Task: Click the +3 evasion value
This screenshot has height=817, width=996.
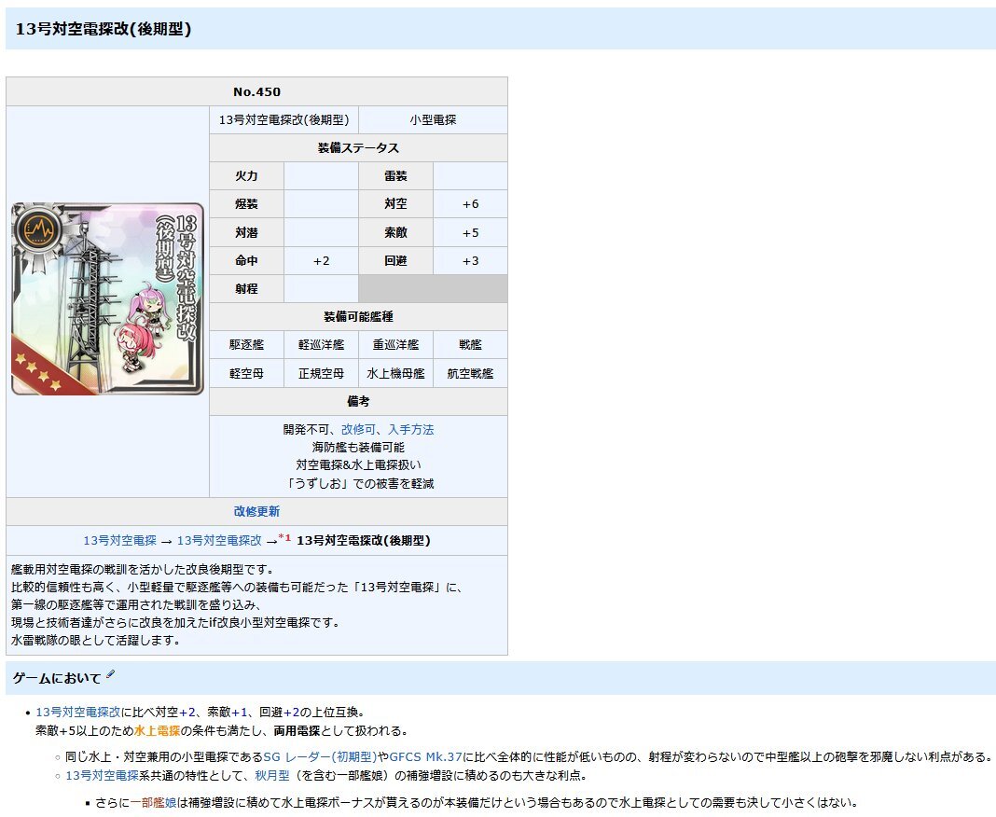Action: pyautogui.click(x=470, y=260)
